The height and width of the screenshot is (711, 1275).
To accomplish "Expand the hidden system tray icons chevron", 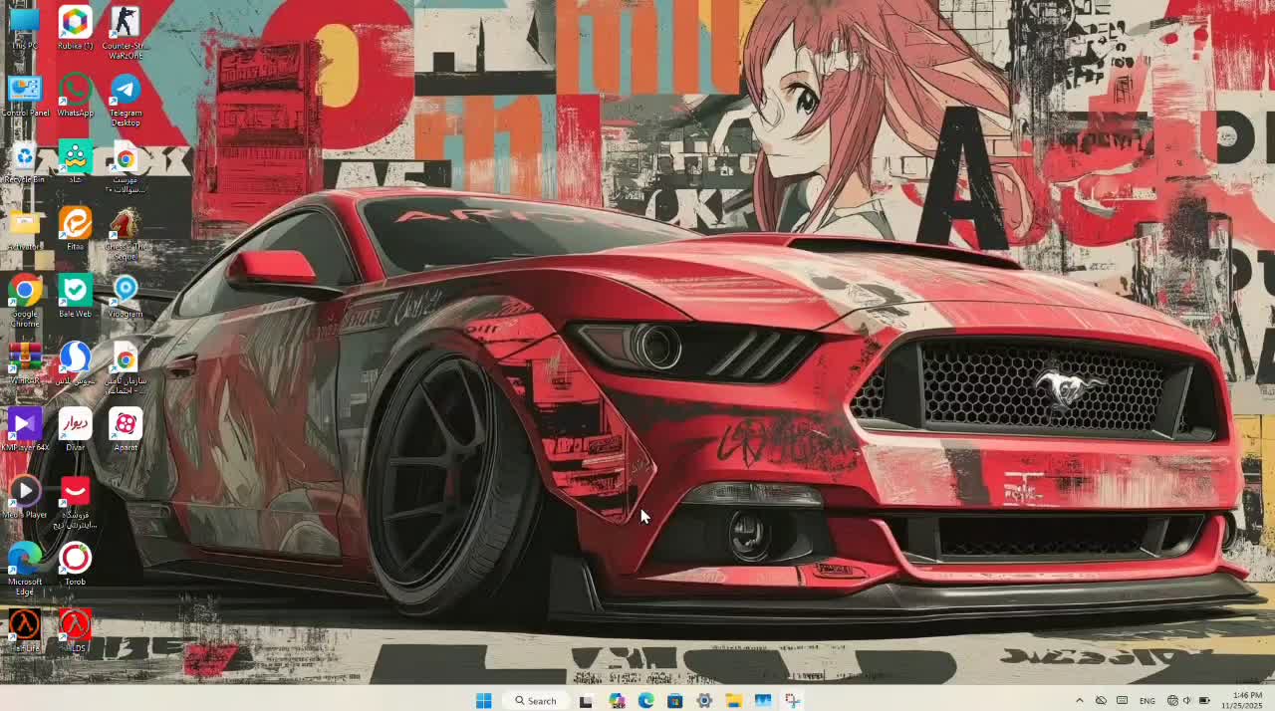I will [1079, 700].
